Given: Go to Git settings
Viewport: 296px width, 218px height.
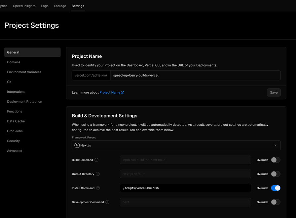Looking at the screenshot, I should (9, 82).
